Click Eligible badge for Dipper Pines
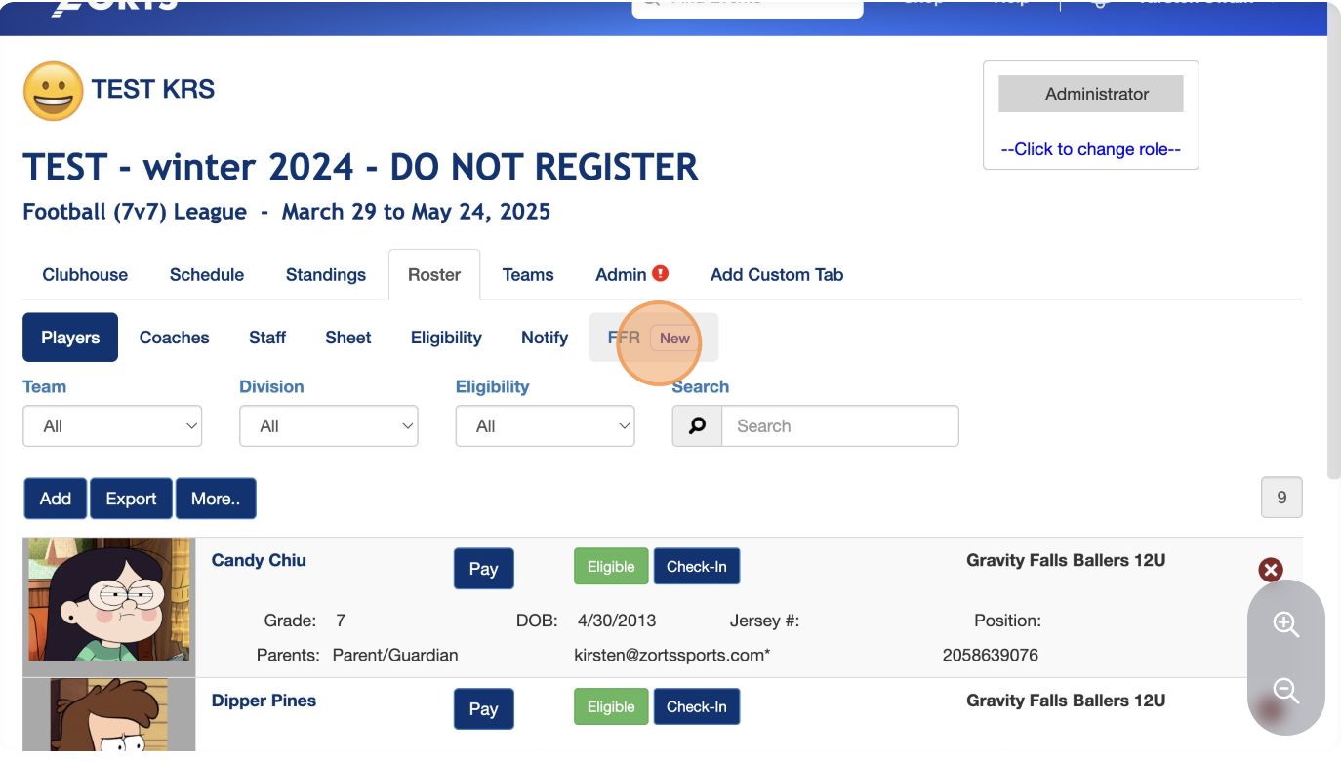 pyautogui.click(x=611, y=707)
